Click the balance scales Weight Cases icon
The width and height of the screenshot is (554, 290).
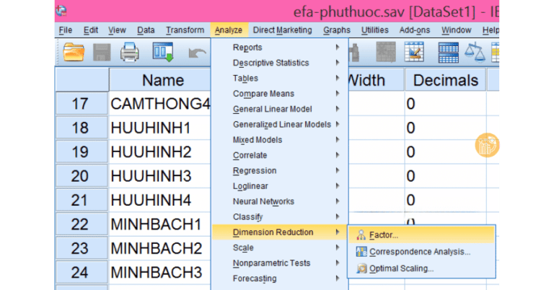(x=476, y=52)
